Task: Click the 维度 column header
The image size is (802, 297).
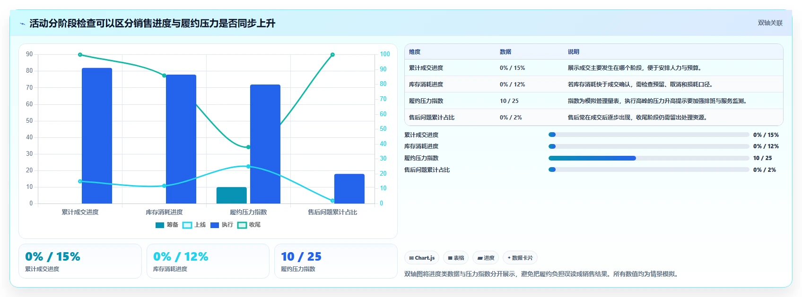Action: (x=415, y=52)
